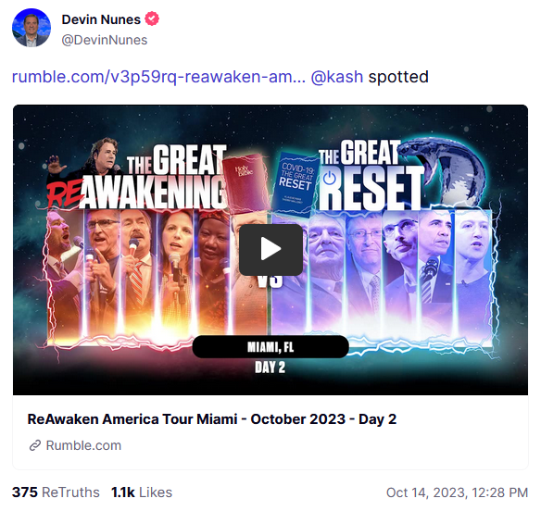Open the rumble.com/v3p59rq link in post

[158, 77]
